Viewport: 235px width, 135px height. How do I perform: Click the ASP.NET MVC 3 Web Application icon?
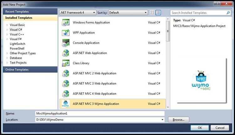click(66, 83)
